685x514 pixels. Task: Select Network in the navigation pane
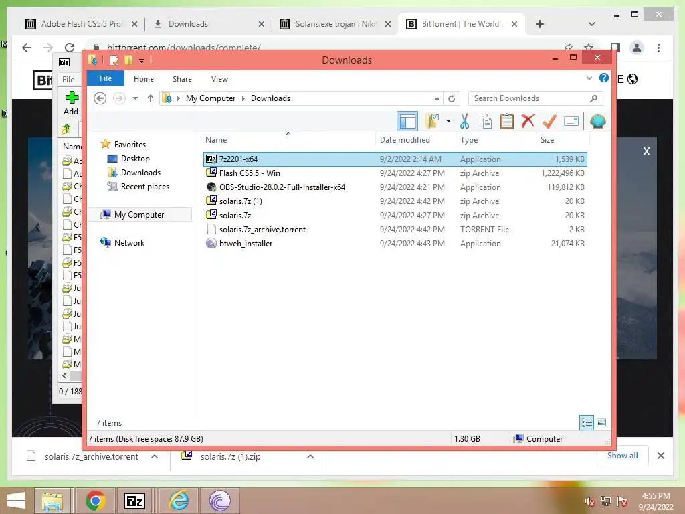(x=129, y=242)
